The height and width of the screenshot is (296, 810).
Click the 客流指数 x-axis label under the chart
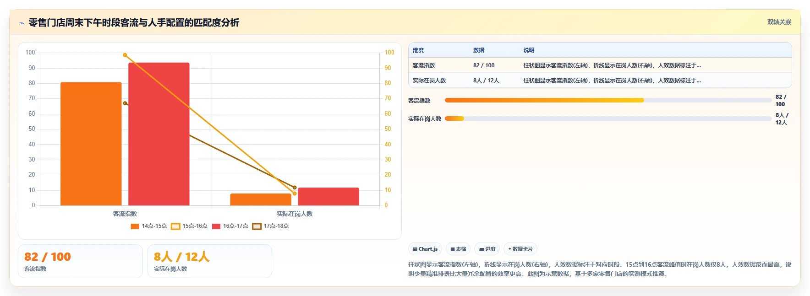coord(125,214)
